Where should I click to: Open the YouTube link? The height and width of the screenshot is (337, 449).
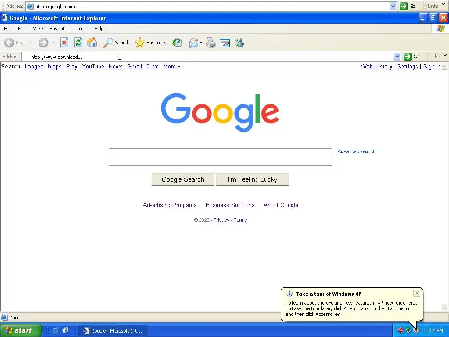tap(93, 67)
